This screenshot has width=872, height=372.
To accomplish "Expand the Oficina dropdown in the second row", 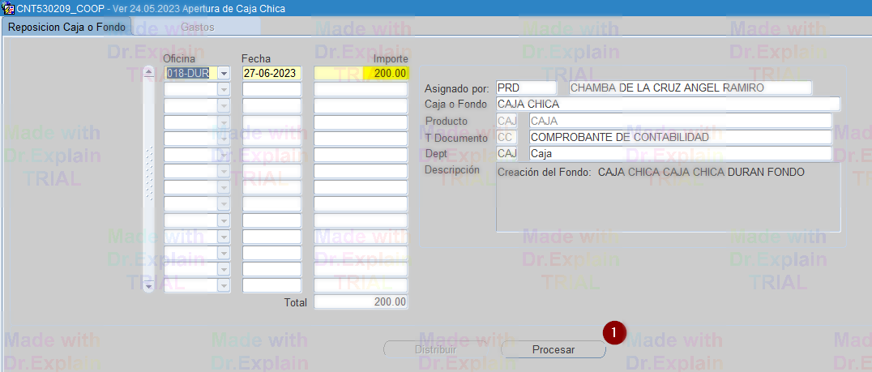I will [224, 89].
